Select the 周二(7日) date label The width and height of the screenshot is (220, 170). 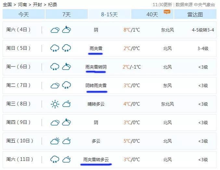pyautogui.click(x=18, y=85)
